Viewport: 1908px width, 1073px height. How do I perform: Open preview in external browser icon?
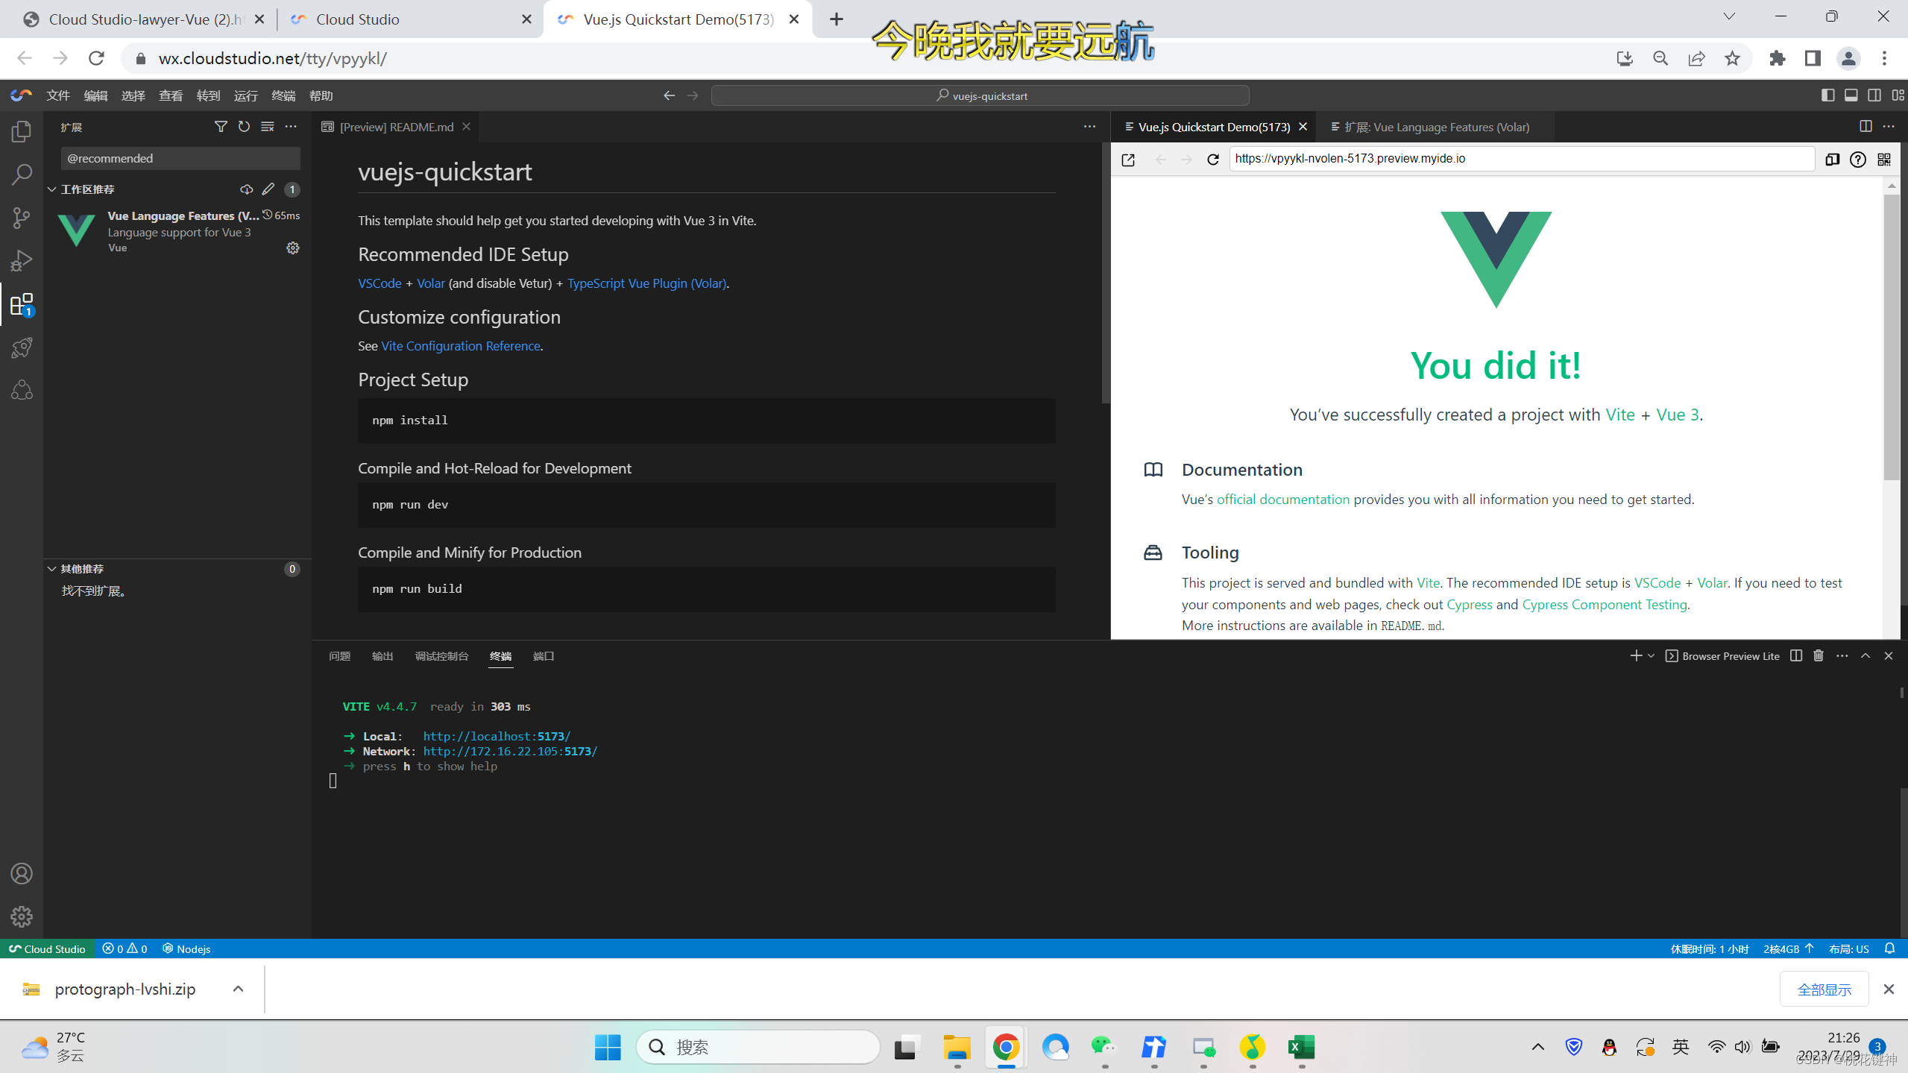1128,159
